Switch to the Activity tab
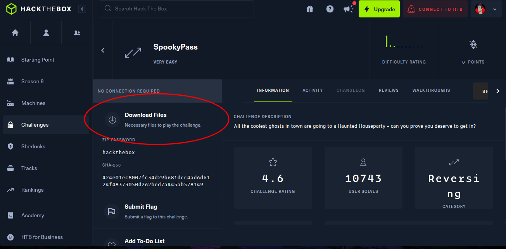The image size is (506, 249). point(313,90)
